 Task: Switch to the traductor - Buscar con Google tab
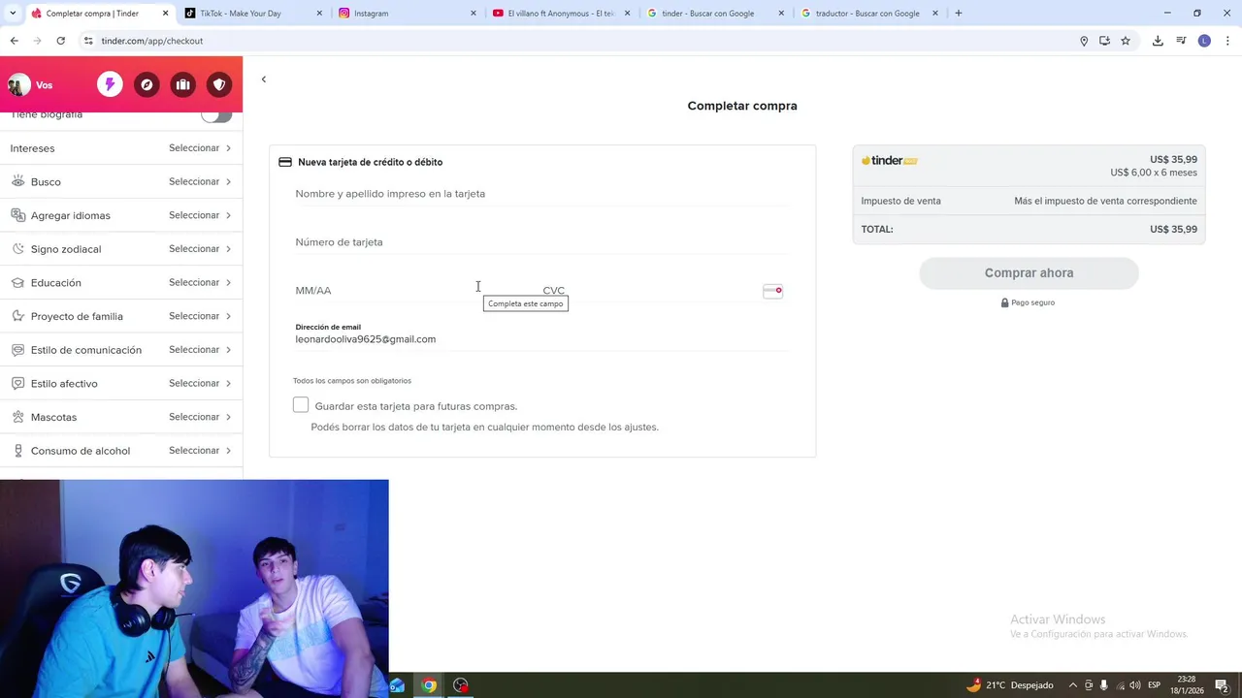[869, 14]
